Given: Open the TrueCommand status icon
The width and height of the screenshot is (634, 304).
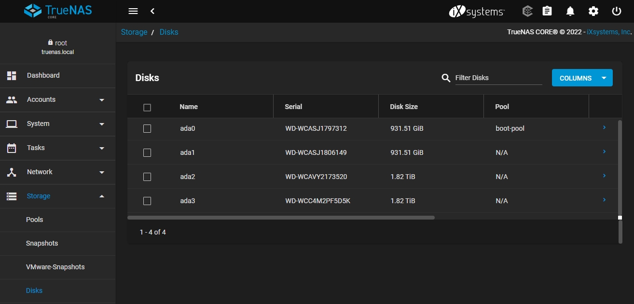Looking at the screenshot, I should click(527, 11).
